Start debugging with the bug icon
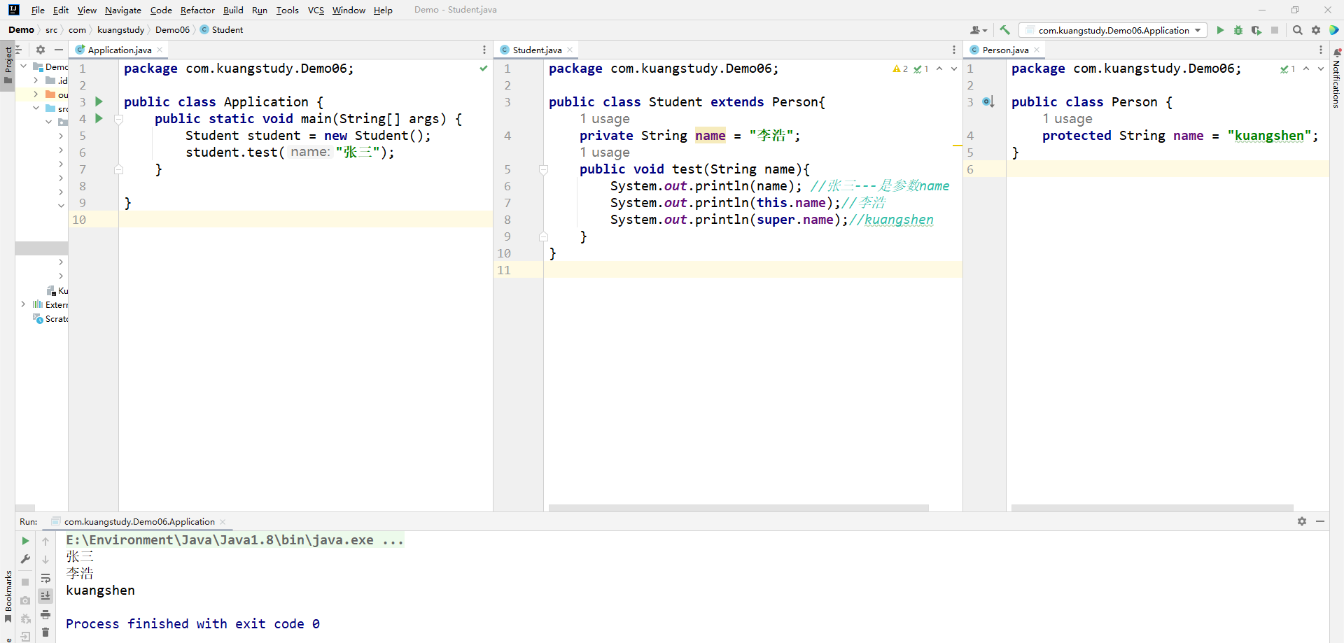Viewport: 1344px width, 643px height. 1238,30
